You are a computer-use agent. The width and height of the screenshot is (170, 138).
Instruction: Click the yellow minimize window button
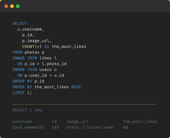pos(12,6)
